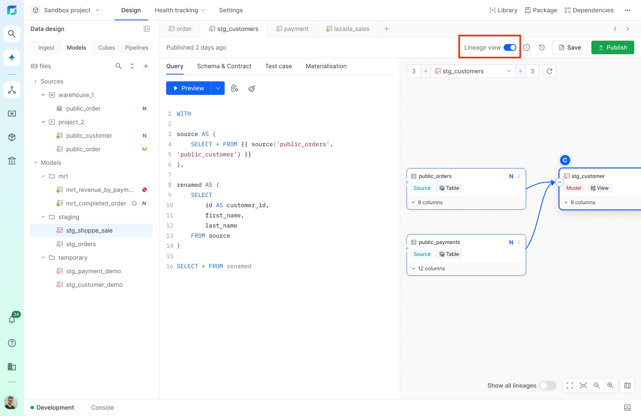Turn off the Lineage view toggle
Screen dimensions: 641x416
(x=510, y=47)
